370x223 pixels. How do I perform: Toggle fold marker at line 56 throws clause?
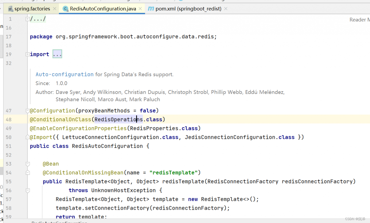point(27,190)
